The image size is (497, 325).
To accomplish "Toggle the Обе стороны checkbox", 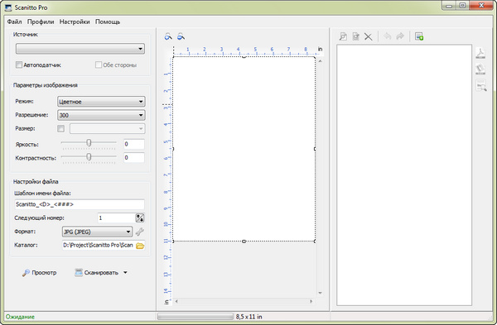I will pos(99,65).
